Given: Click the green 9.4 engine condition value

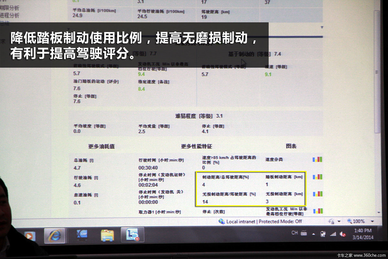Looking at the screenshot, I should click(141, 74).
